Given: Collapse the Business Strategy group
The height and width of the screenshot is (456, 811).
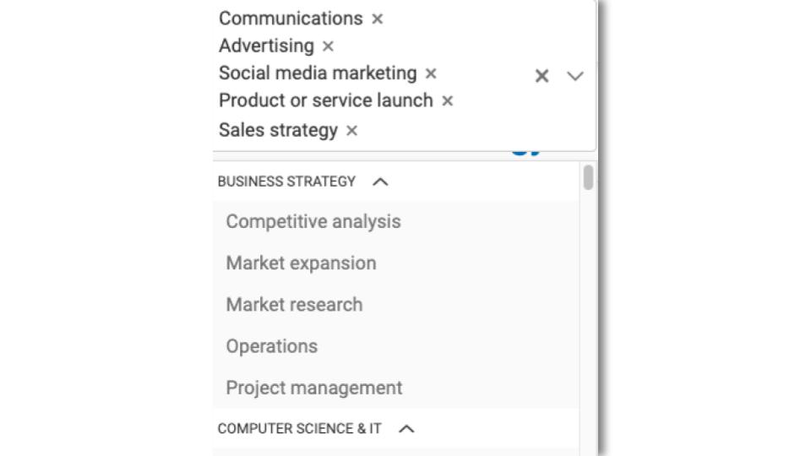Looking at the screenshot, I should [x=380, y=182].
